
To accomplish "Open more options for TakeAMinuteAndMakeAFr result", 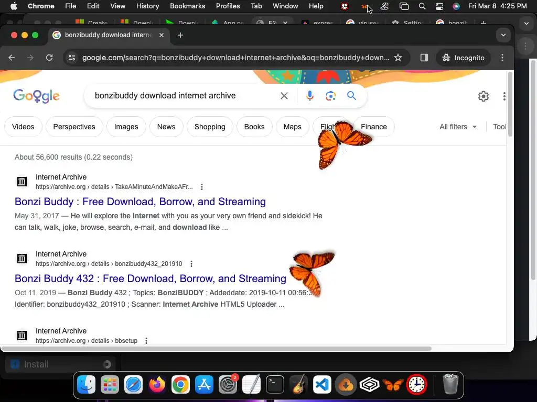I will coord(202,187).
